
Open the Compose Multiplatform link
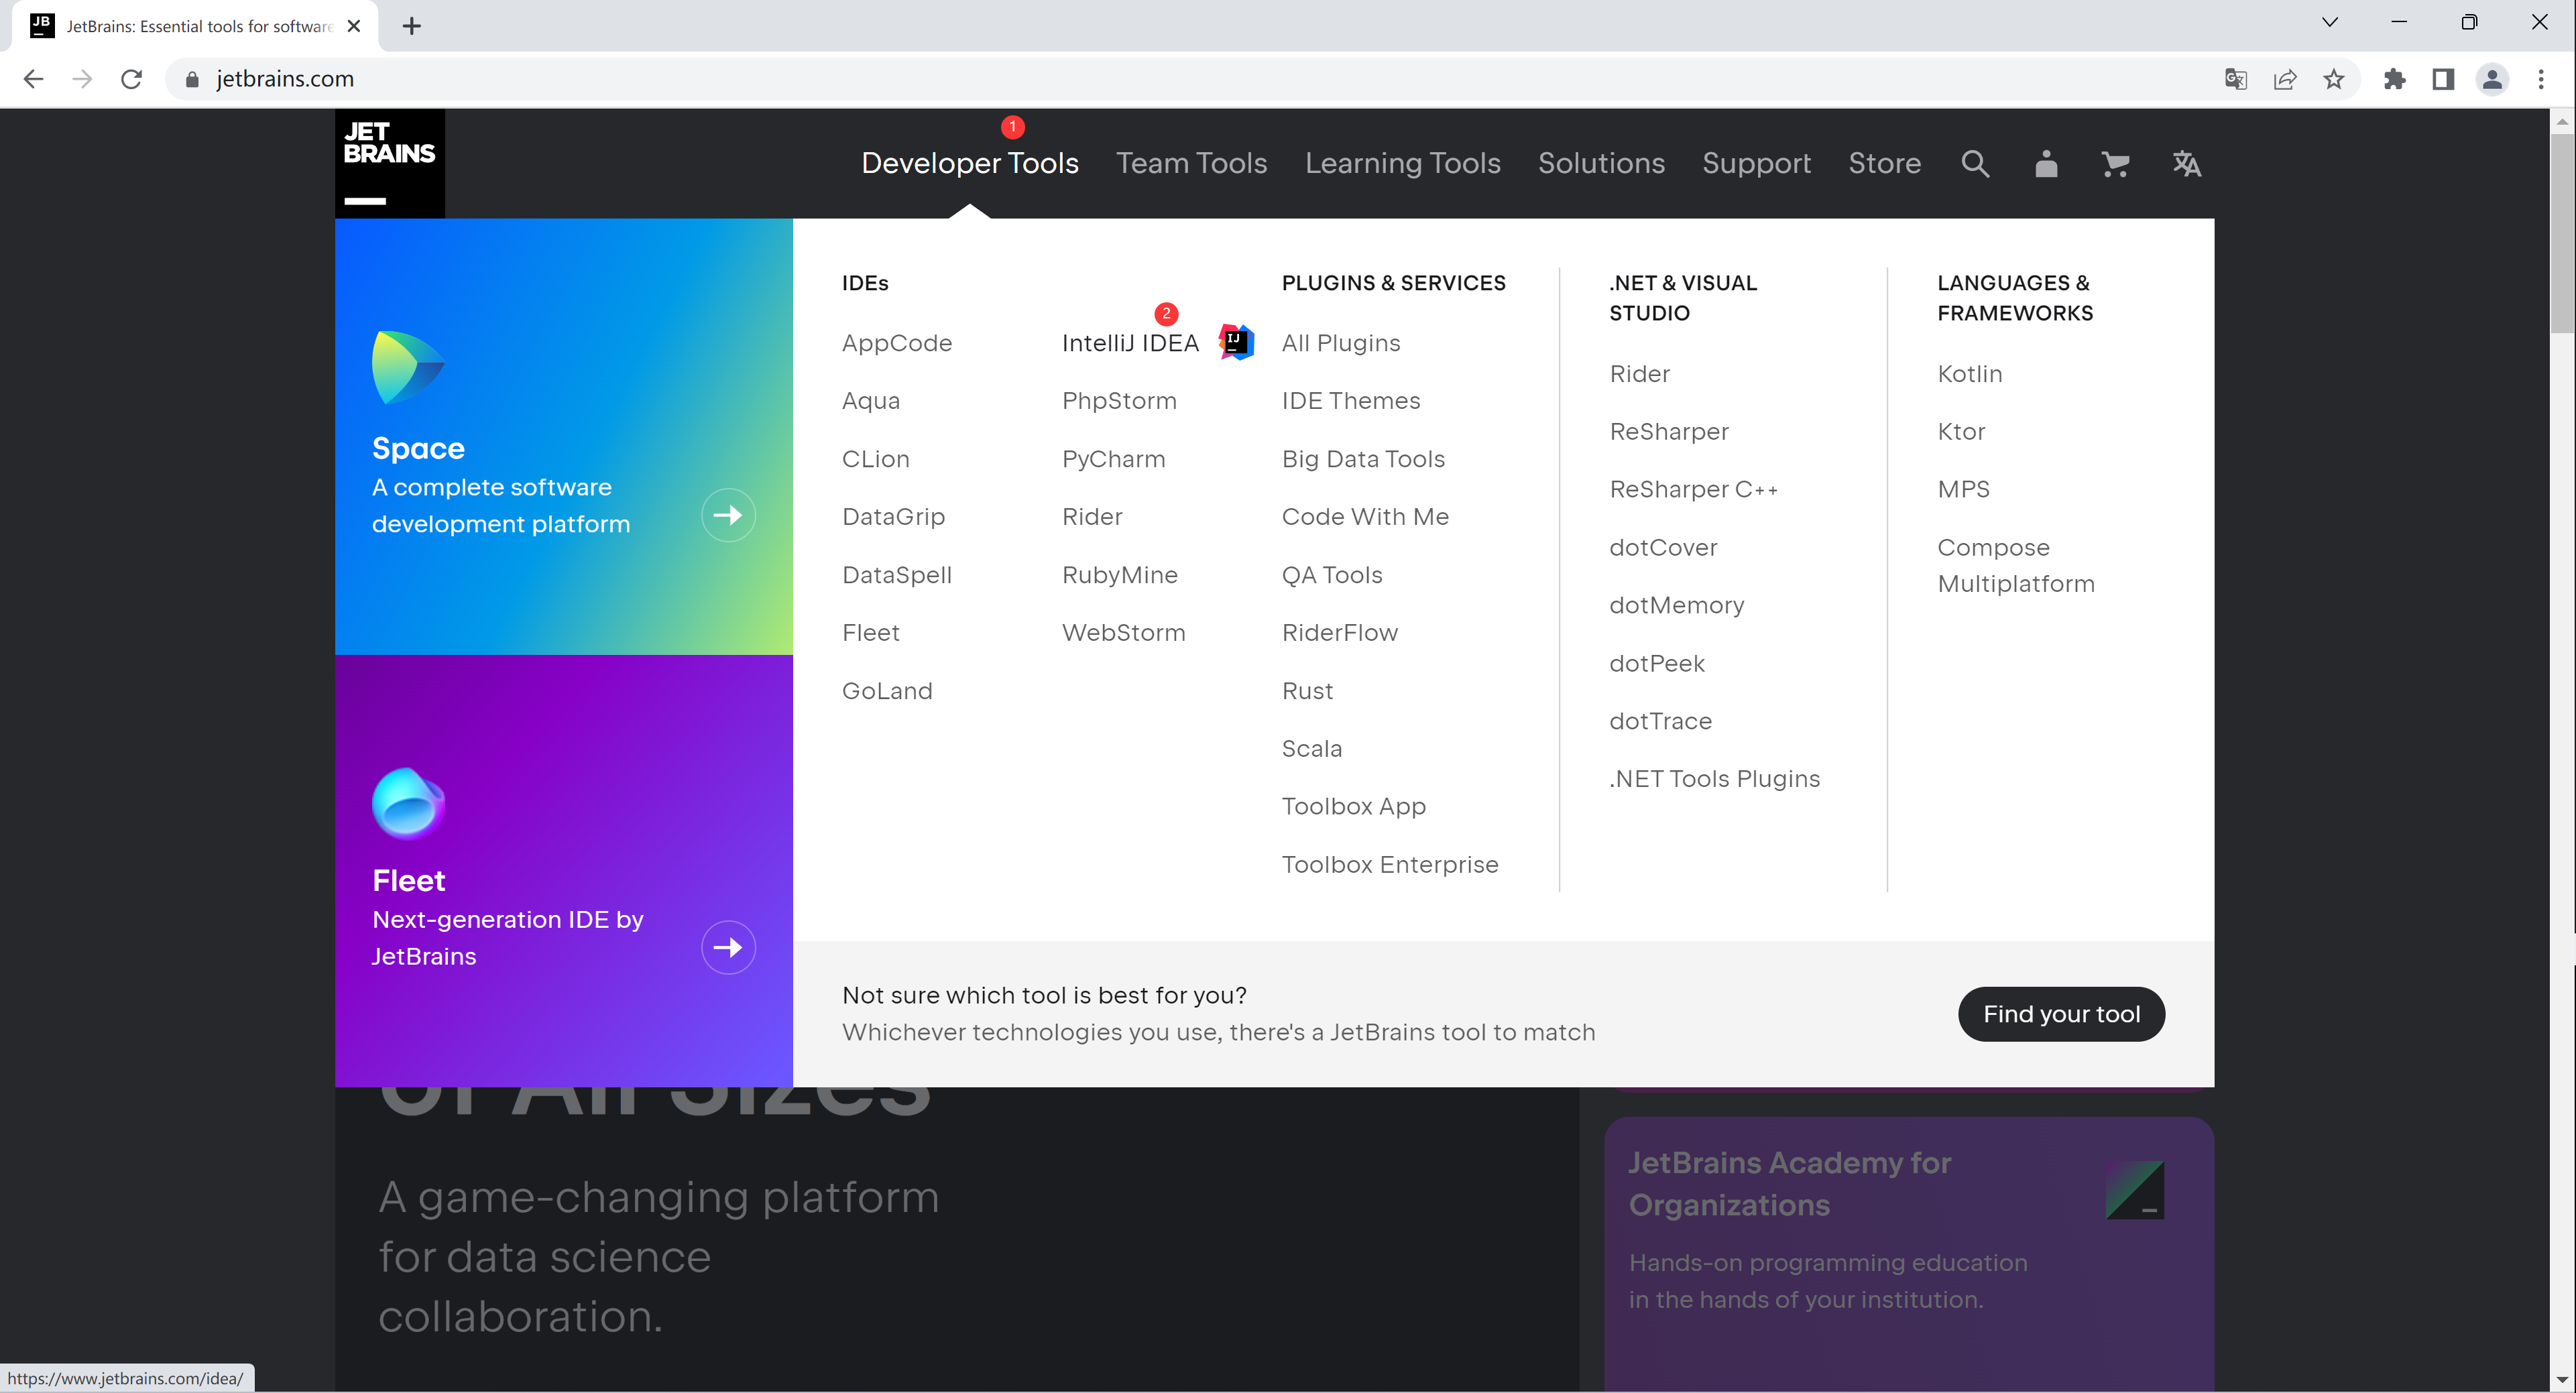click(x=2015, y=566)
